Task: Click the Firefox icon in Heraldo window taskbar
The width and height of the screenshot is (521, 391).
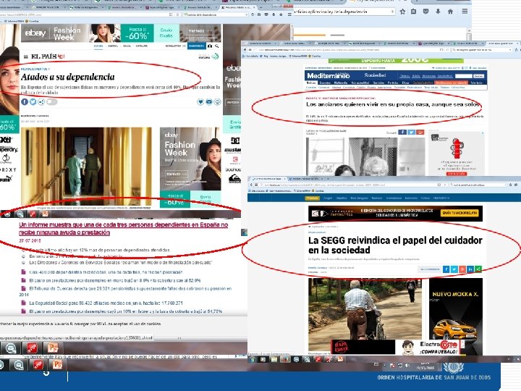Action: point(285,359)
